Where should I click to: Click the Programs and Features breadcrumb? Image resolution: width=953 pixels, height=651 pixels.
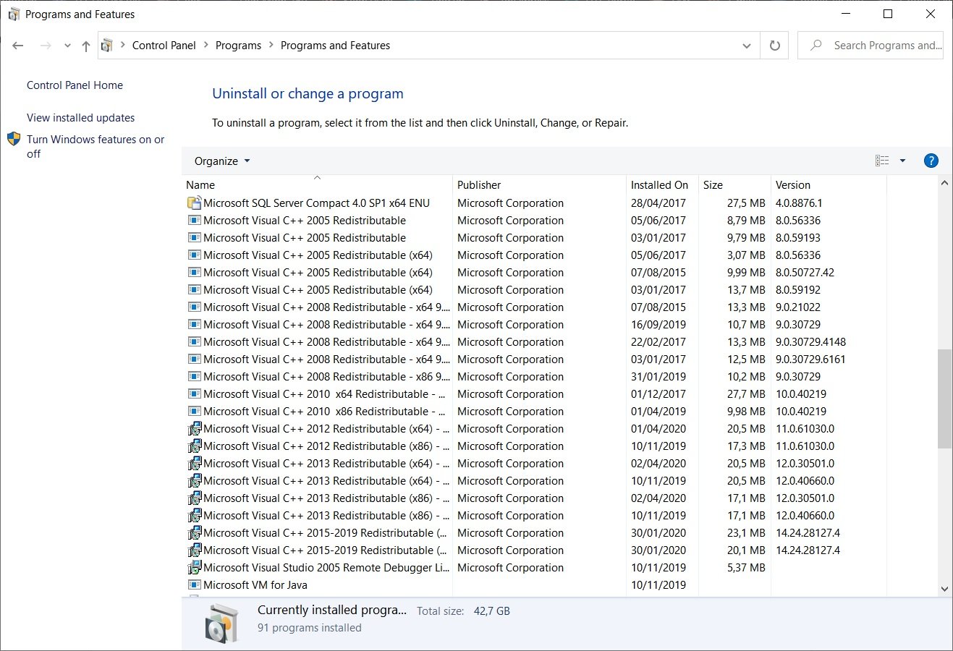pyautogui.click(x=335, y=46)
